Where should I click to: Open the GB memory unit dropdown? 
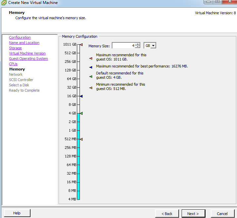(x=153, y=46)
